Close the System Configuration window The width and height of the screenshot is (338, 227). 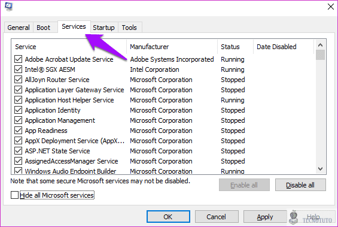point(331,7)
